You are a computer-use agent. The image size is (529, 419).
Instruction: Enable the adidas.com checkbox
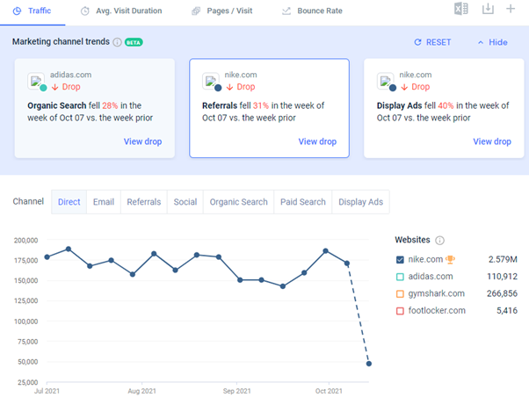point(401,277)
